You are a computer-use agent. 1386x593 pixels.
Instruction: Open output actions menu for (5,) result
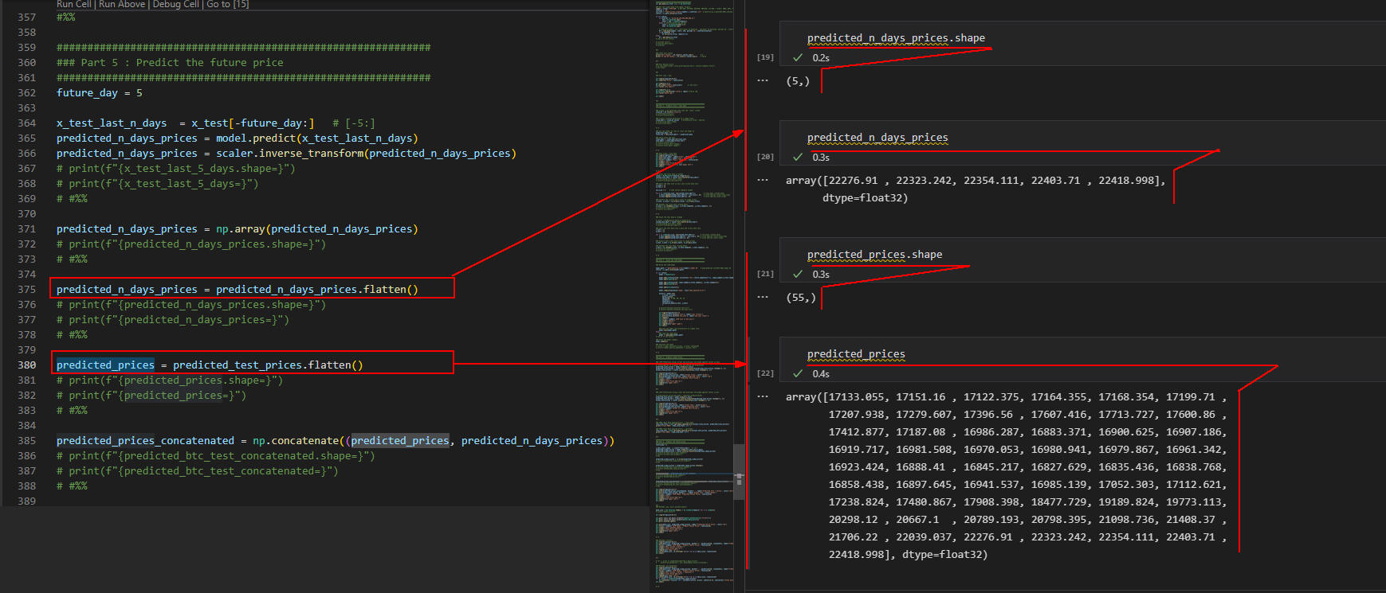point(763,81)
